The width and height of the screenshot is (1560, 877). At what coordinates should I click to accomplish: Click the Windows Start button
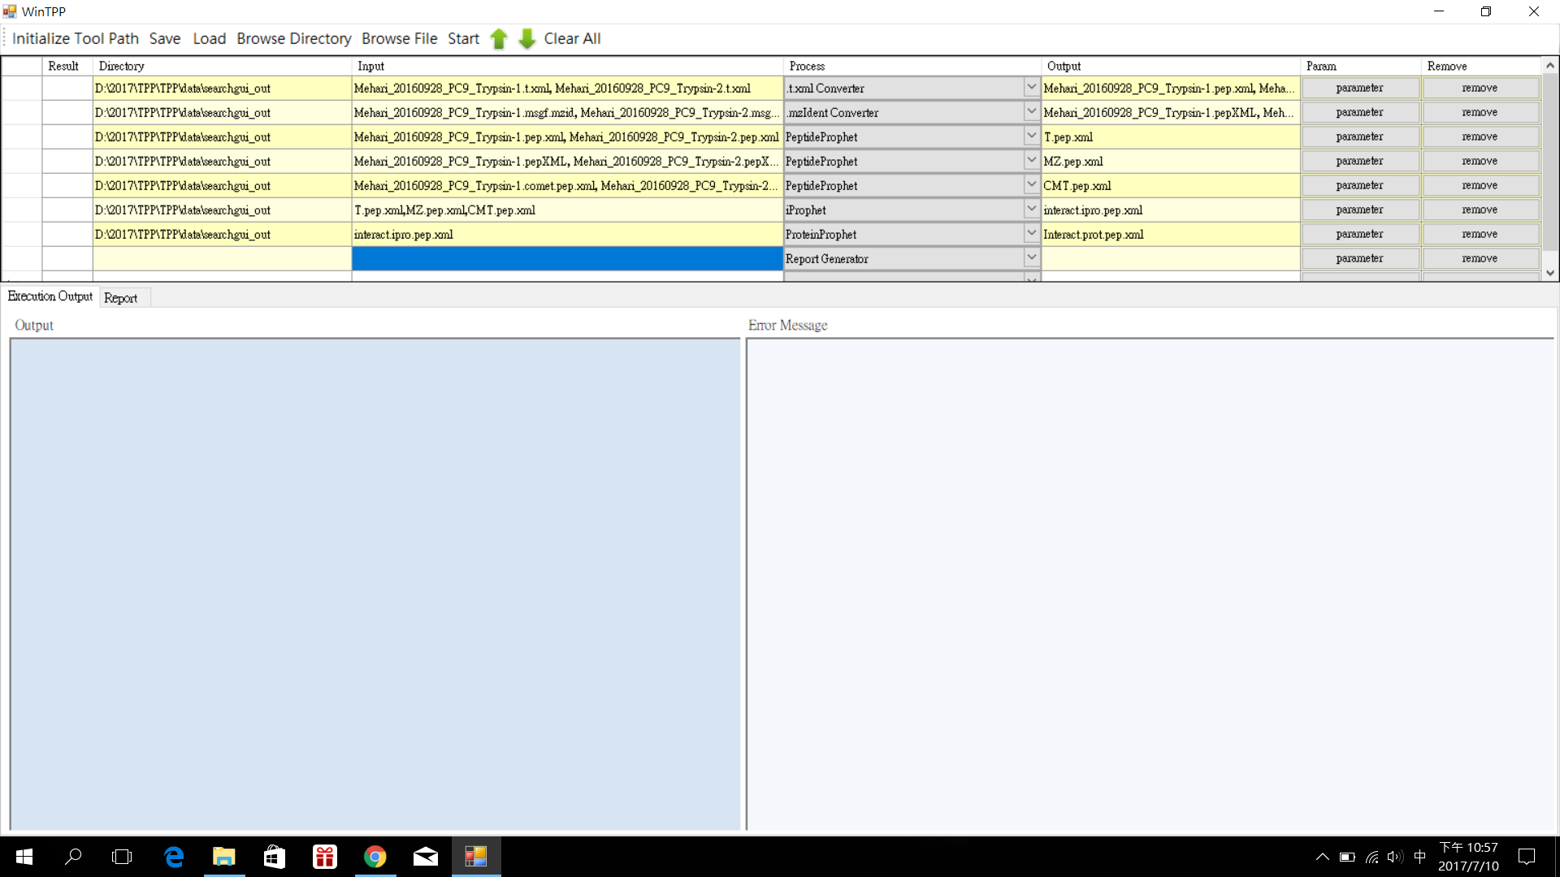(24, 857)
